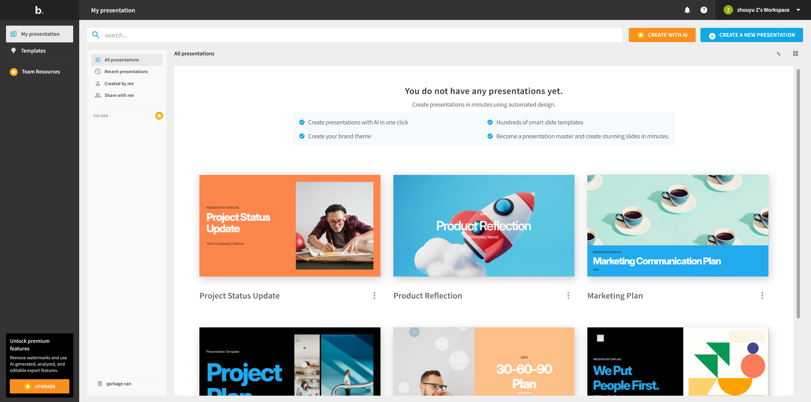This screenshot has height=402, width=811.
Task: Click the search magnifier icon
Action: pyautogui.click(x=96, y=35)
